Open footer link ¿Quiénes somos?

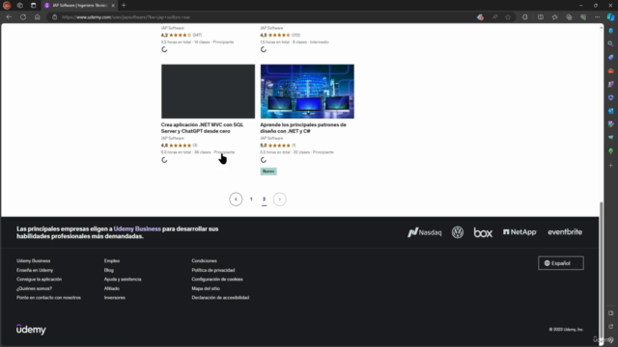pos(35,288)
